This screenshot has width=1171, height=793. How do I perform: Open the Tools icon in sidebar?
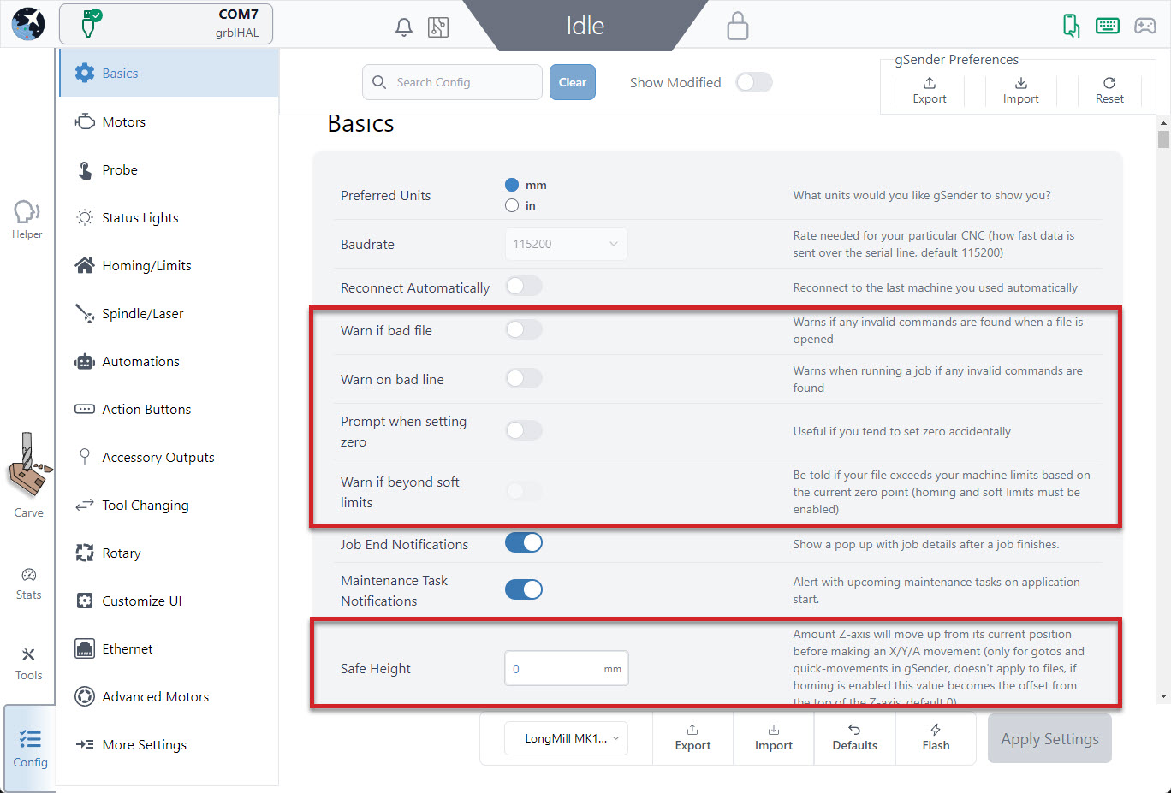tap(28, 664)
